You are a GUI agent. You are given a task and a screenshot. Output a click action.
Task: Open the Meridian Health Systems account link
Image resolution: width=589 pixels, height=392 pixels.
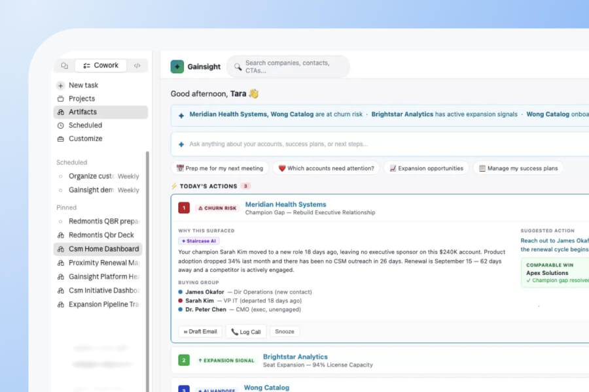click(285, 204)
